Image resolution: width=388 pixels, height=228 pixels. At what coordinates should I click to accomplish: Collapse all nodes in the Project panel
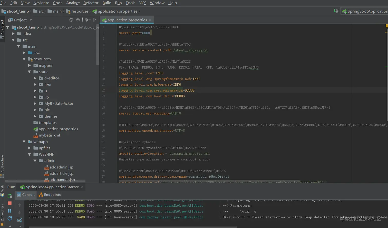coord(78,20)
